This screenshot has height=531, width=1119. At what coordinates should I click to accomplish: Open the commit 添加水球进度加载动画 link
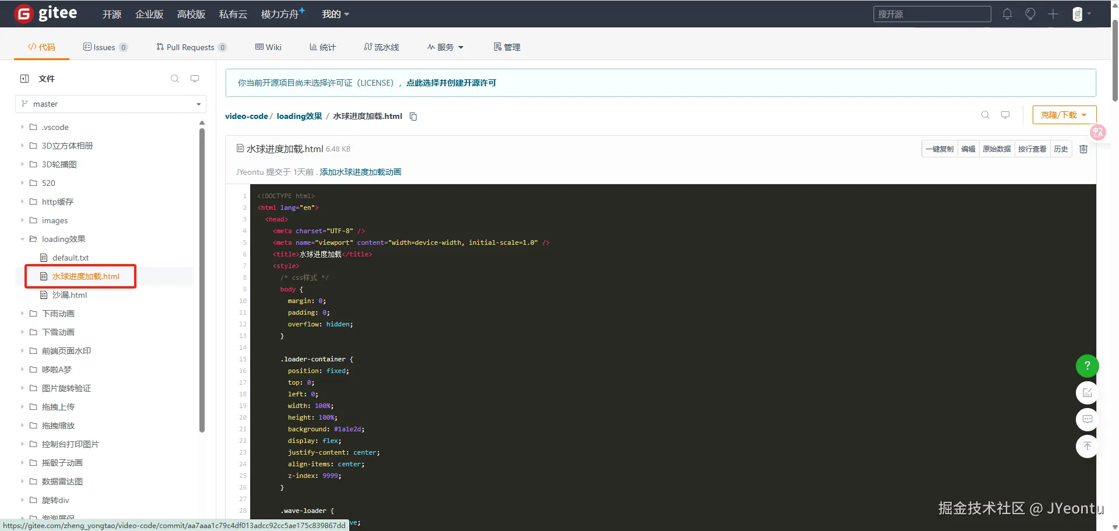pos(360,172)
